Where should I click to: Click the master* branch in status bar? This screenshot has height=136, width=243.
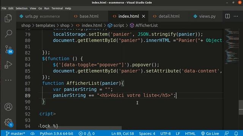(x=15, y=133)
